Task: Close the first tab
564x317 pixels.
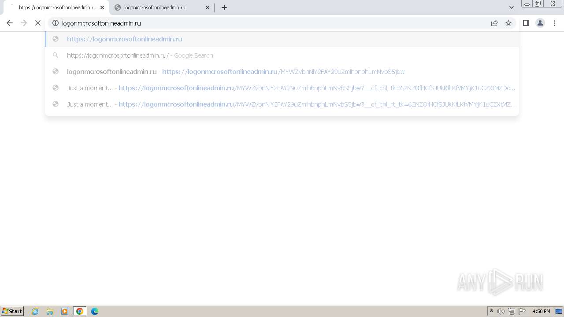Action: [102, 7]
